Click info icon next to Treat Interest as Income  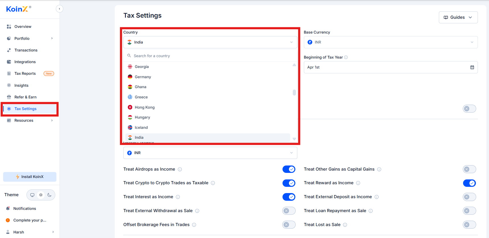pos(178,197)
